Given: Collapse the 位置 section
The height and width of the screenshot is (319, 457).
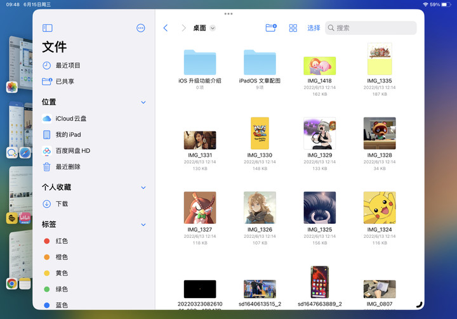Looking at the screenshot, I should (143, 102).
